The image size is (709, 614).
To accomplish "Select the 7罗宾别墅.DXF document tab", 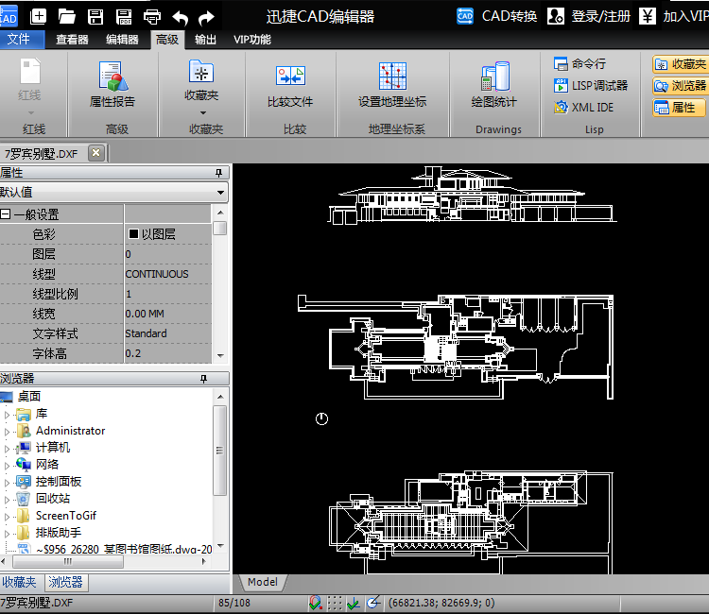I will tap(41, 154).
